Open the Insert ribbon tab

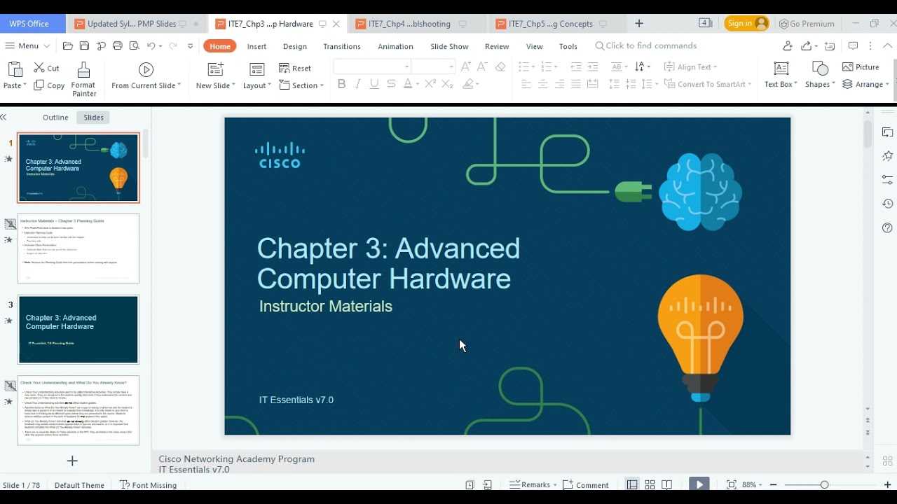[256, 46]
